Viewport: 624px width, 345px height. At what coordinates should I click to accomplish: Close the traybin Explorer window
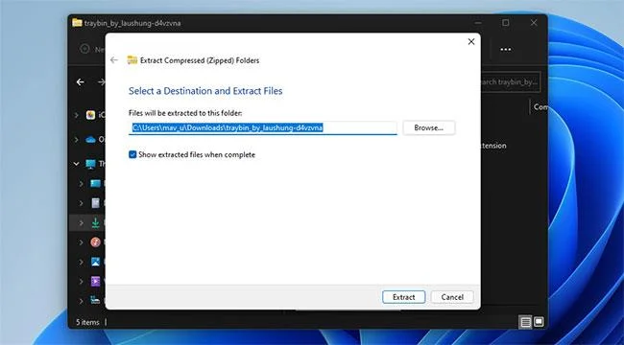point(534,23)
